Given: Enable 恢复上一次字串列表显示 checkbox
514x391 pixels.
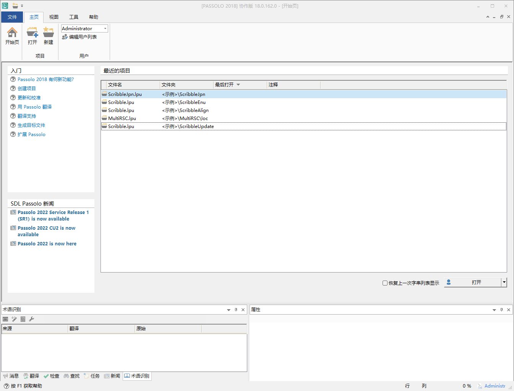Looking at the screenshot, I should point(385,283).
